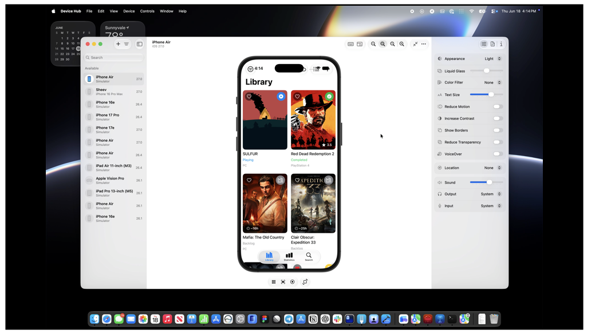
Task: Click the window layout icon beside keyboard icon
Action: (360, 44)
